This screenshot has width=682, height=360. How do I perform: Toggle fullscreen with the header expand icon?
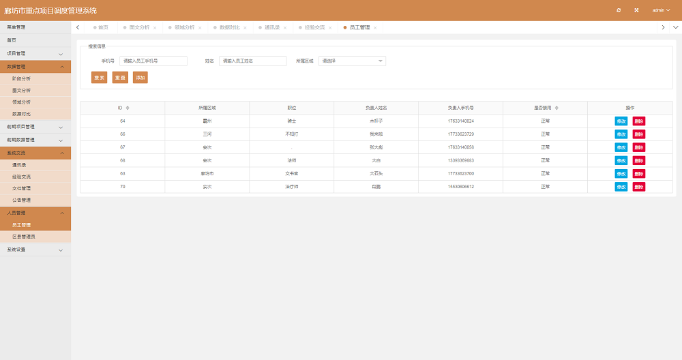pos(636,10)
